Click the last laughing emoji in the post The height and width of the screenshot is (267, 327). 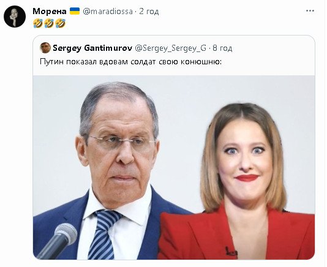tap(61, 23)
